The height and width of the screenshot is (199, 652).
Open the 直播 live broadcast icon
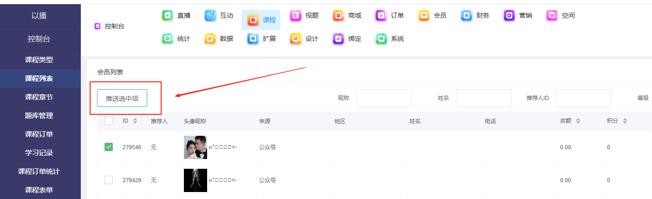pyautogui.click(x=168, y=15)
